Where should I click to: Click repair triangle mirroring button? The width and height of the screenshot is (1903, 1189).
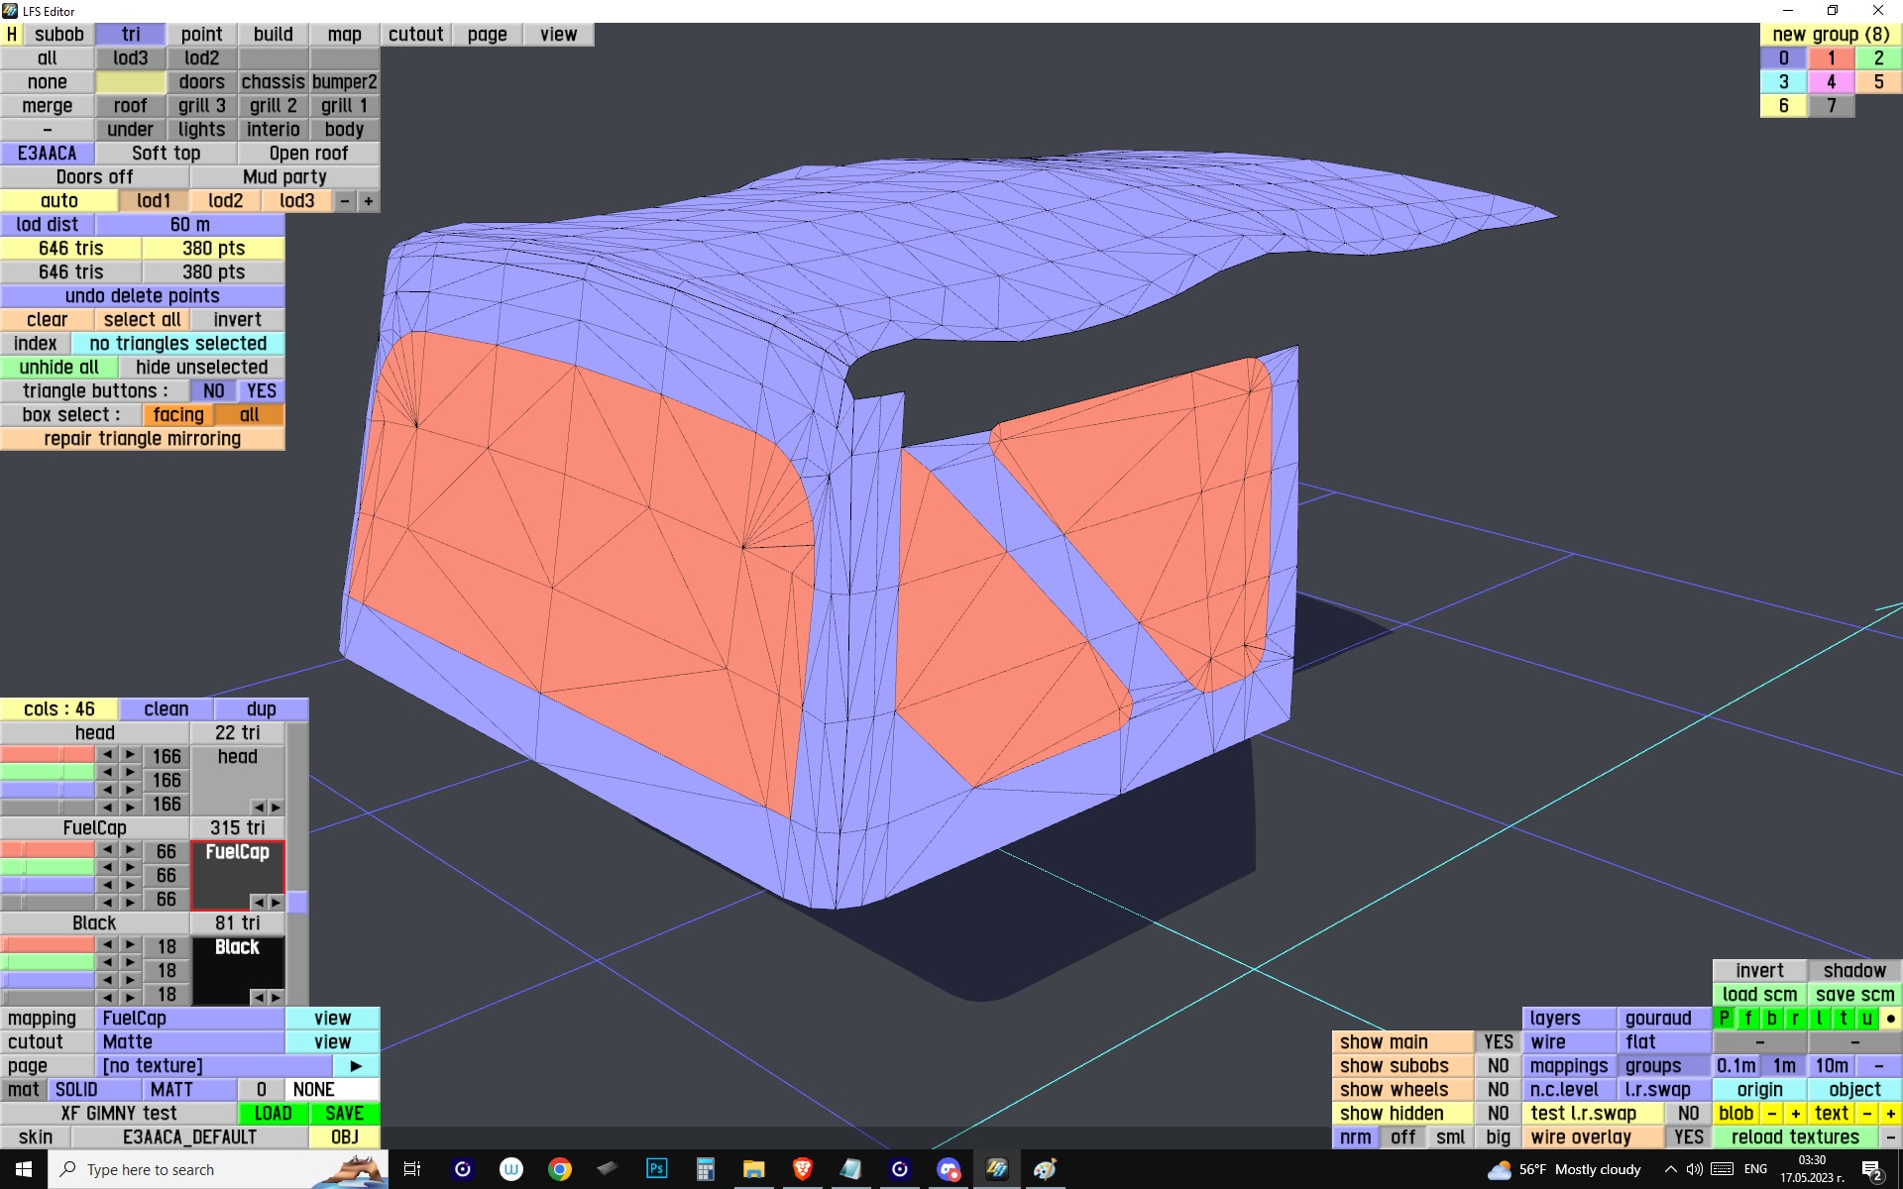pos(142,439)
